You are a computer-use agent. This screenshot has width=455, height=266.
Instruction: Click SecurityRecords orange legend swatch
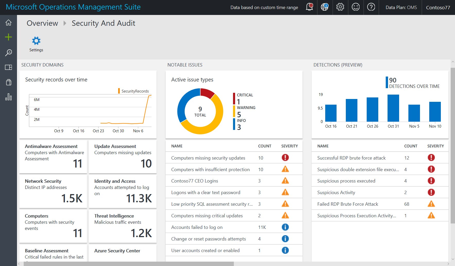[119, 91]
